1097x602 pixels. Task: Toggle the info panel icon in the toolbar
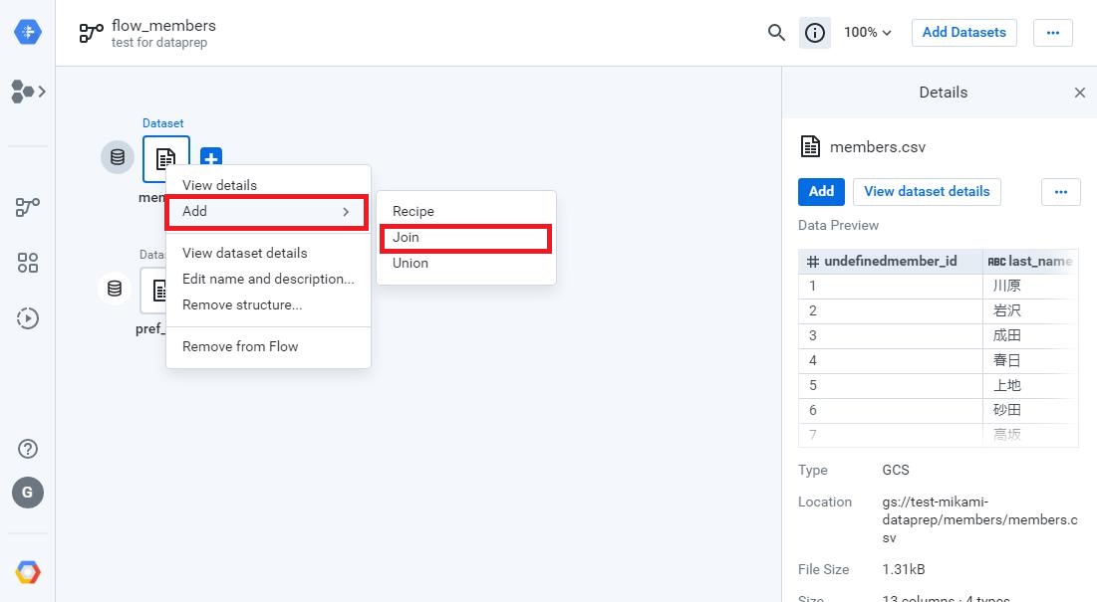(x=814, y=32)
